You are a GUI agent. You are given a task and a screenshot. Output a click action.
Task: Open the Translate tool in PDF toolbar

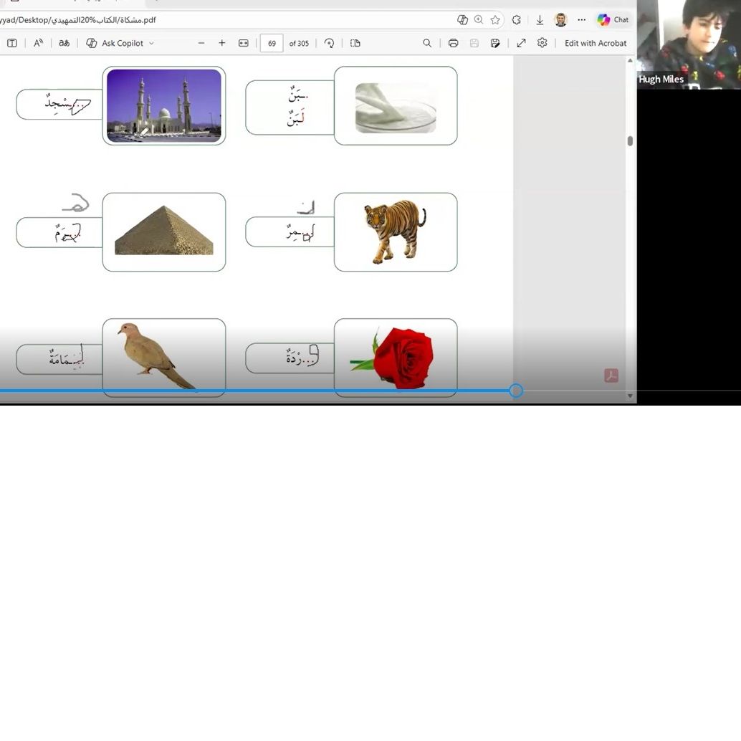click(64, 43)
